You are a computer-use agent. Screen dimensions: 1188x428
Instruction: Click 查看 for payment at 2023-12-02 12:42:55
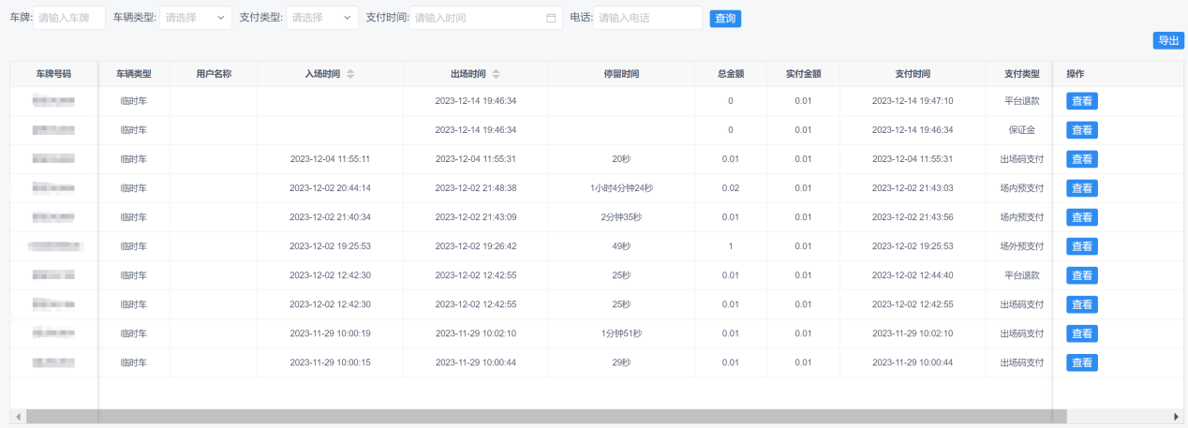(x=1082, y=304)
